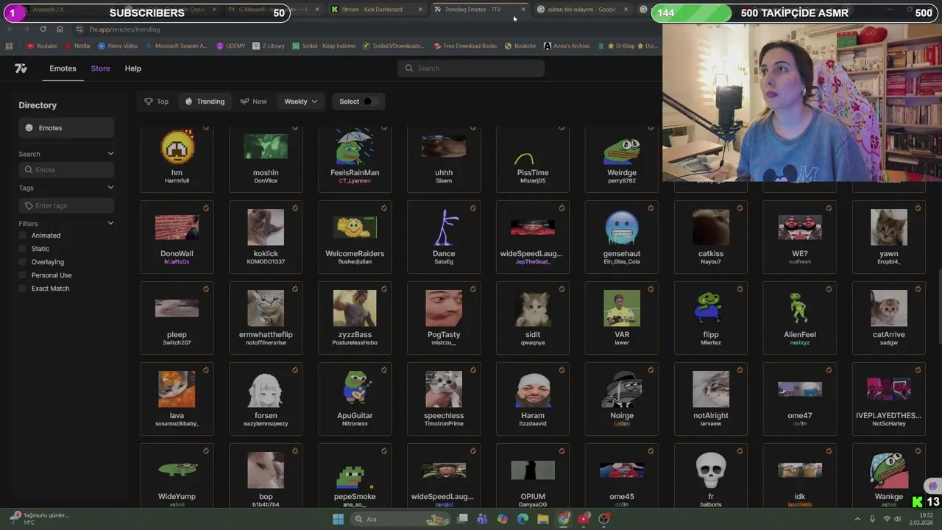Click the browser home icon
Image resolution: width=942 pixels, height=530 pixels.
tap(60, 29)
